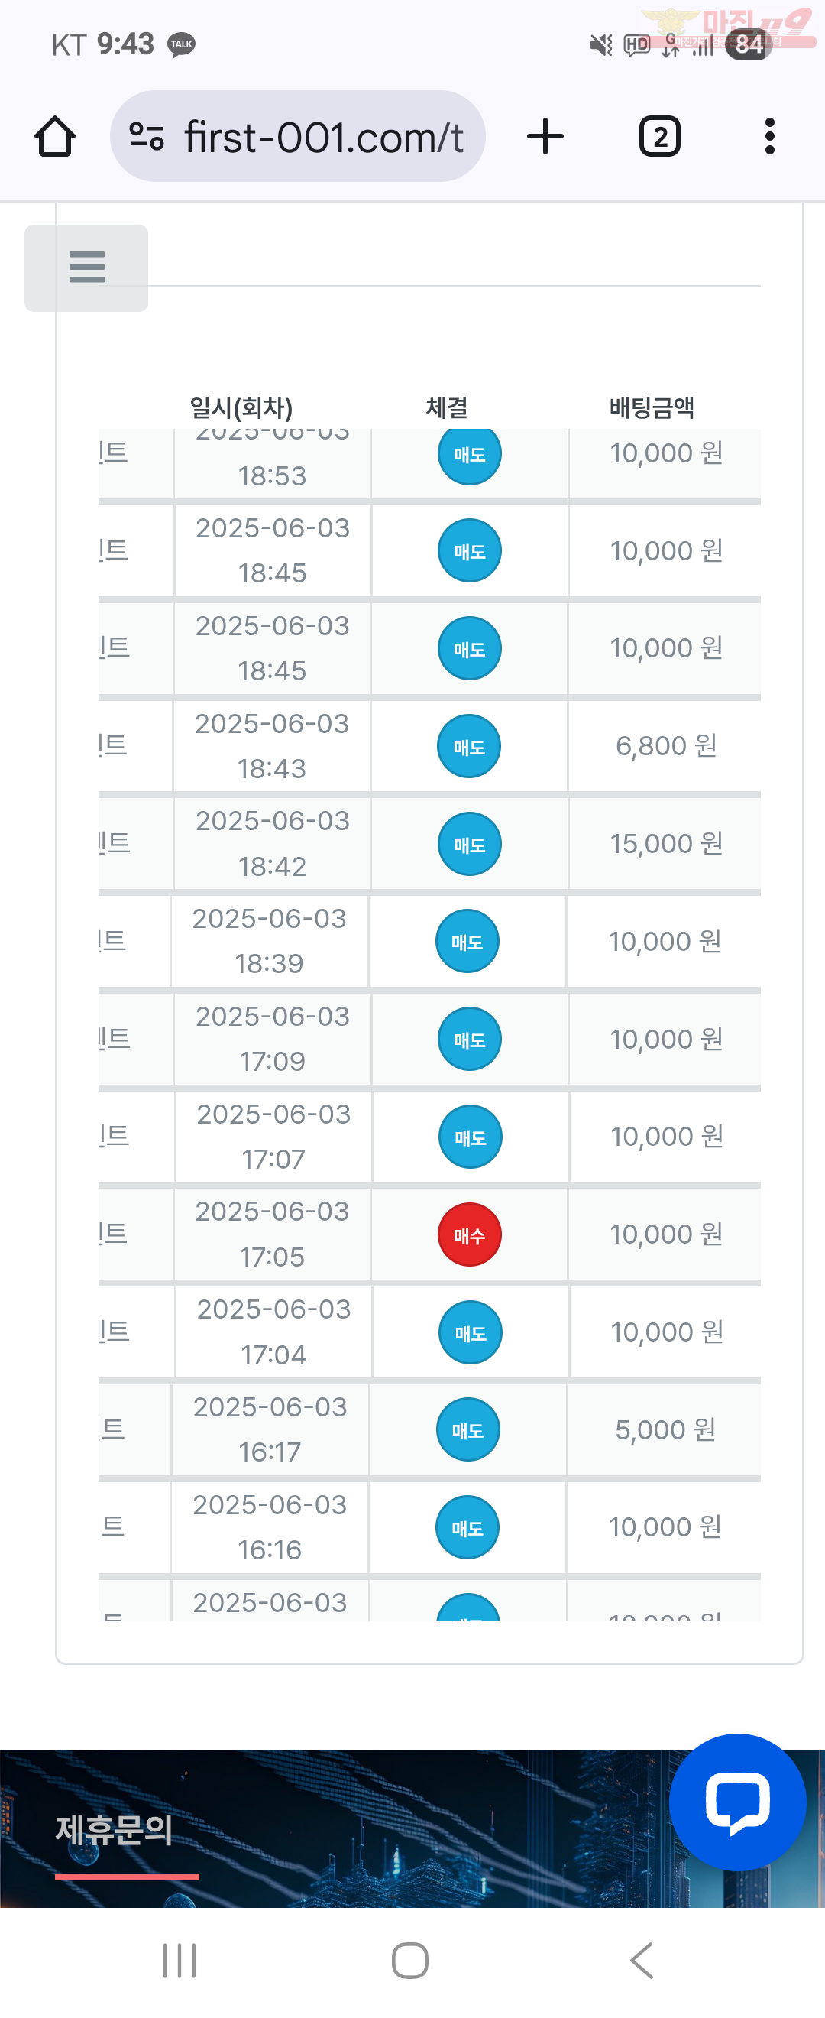
Task: Click the 배팅금액 column header
Action: coord(652,407)
